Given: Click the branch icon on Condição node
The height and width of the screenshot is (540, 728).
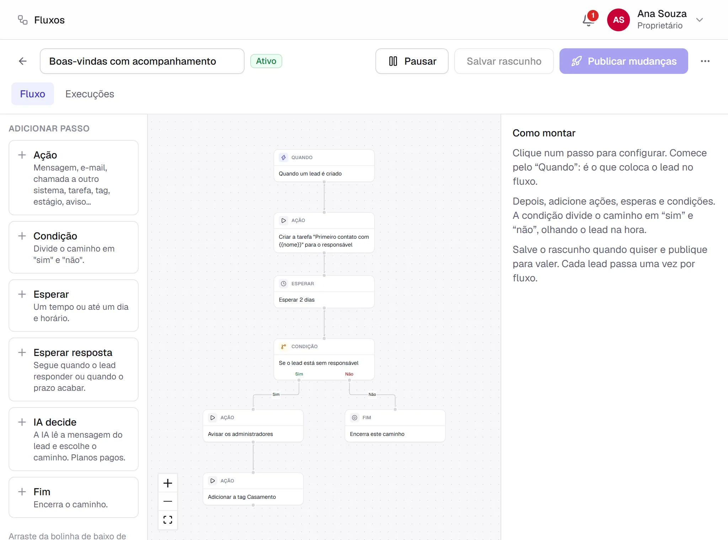Looking at the screenshot, I should point(284,346).
